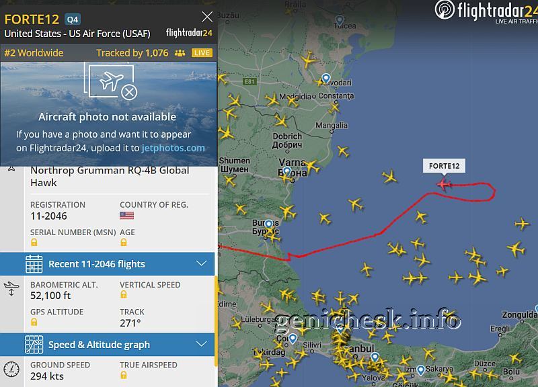Screen dimensions: 538x387
Task: Click the lock icon under Age
Action: pos(124,243)
